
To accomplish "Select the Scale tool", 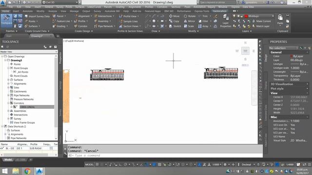I will point(189,26).
